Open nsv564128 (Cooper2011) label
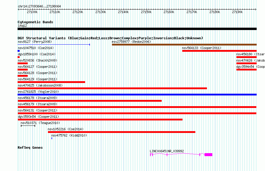Image resolution: width=265 pixels, height=171 pixels. point(38,73)
